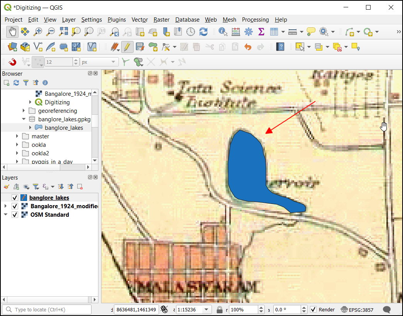
Task: Select the Vertex Tool icon
Action: coord(166,47)
